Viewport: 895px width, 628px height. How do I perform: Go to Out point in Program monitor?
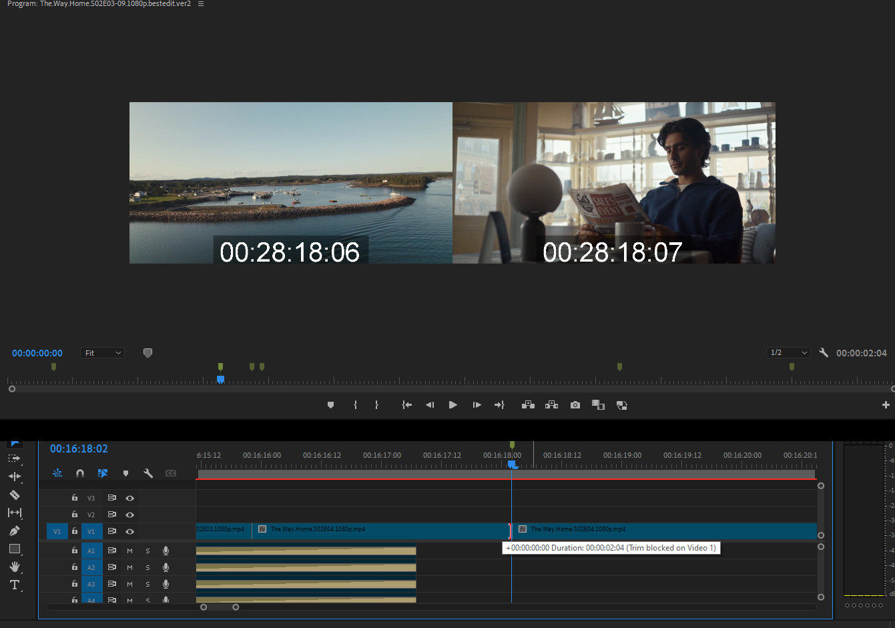coord(499,405)
